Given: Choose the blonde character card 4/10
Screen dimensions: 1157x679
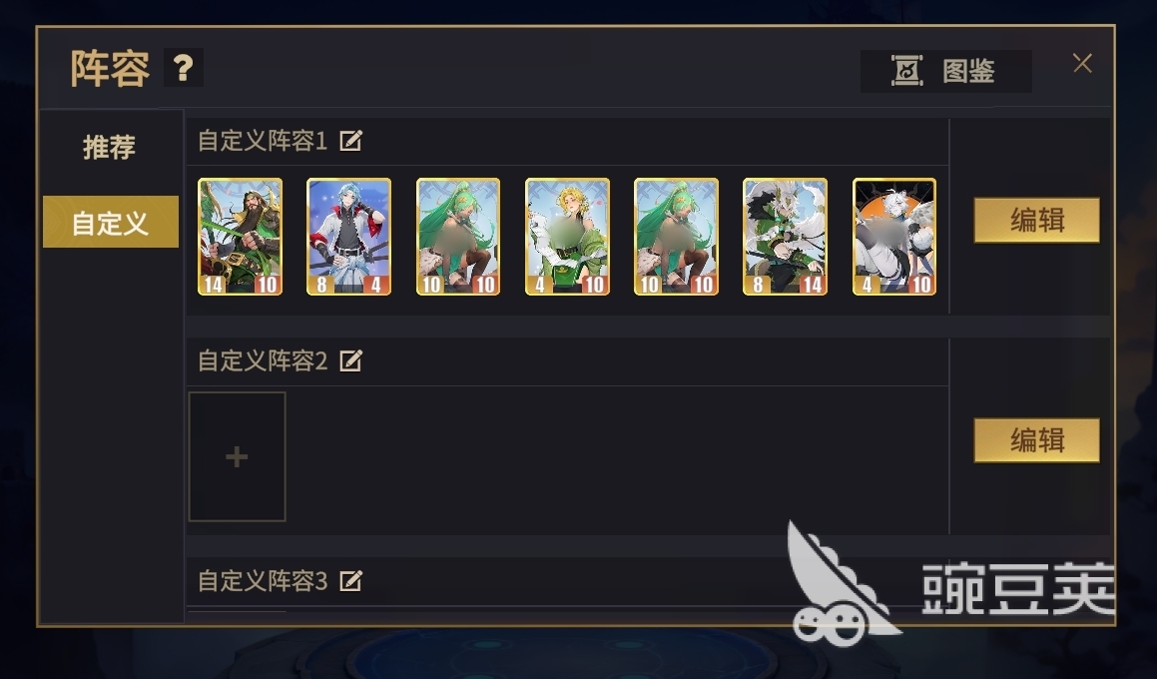Looking at the screenshot, I should [x=567, y=237].
